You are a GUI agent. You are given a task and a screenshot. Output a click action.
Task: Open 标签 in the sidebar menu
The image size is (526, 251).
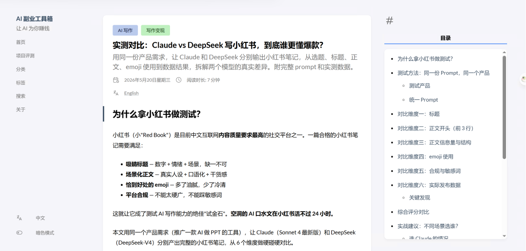20,82
